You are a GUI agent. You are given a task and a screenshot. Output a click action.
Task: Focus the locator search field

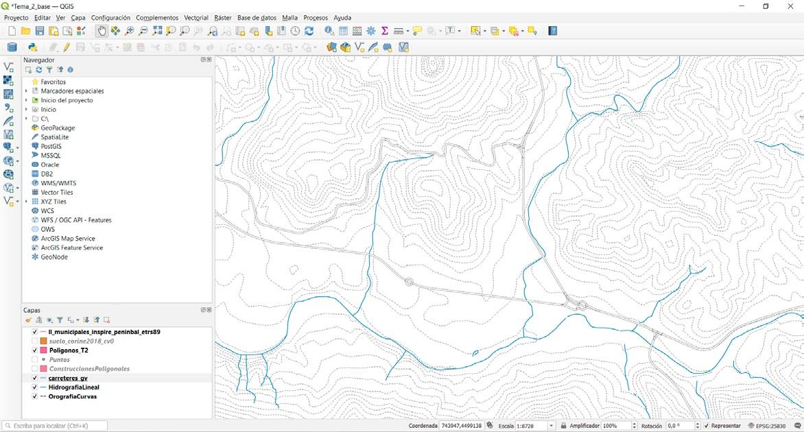(55, 426)
